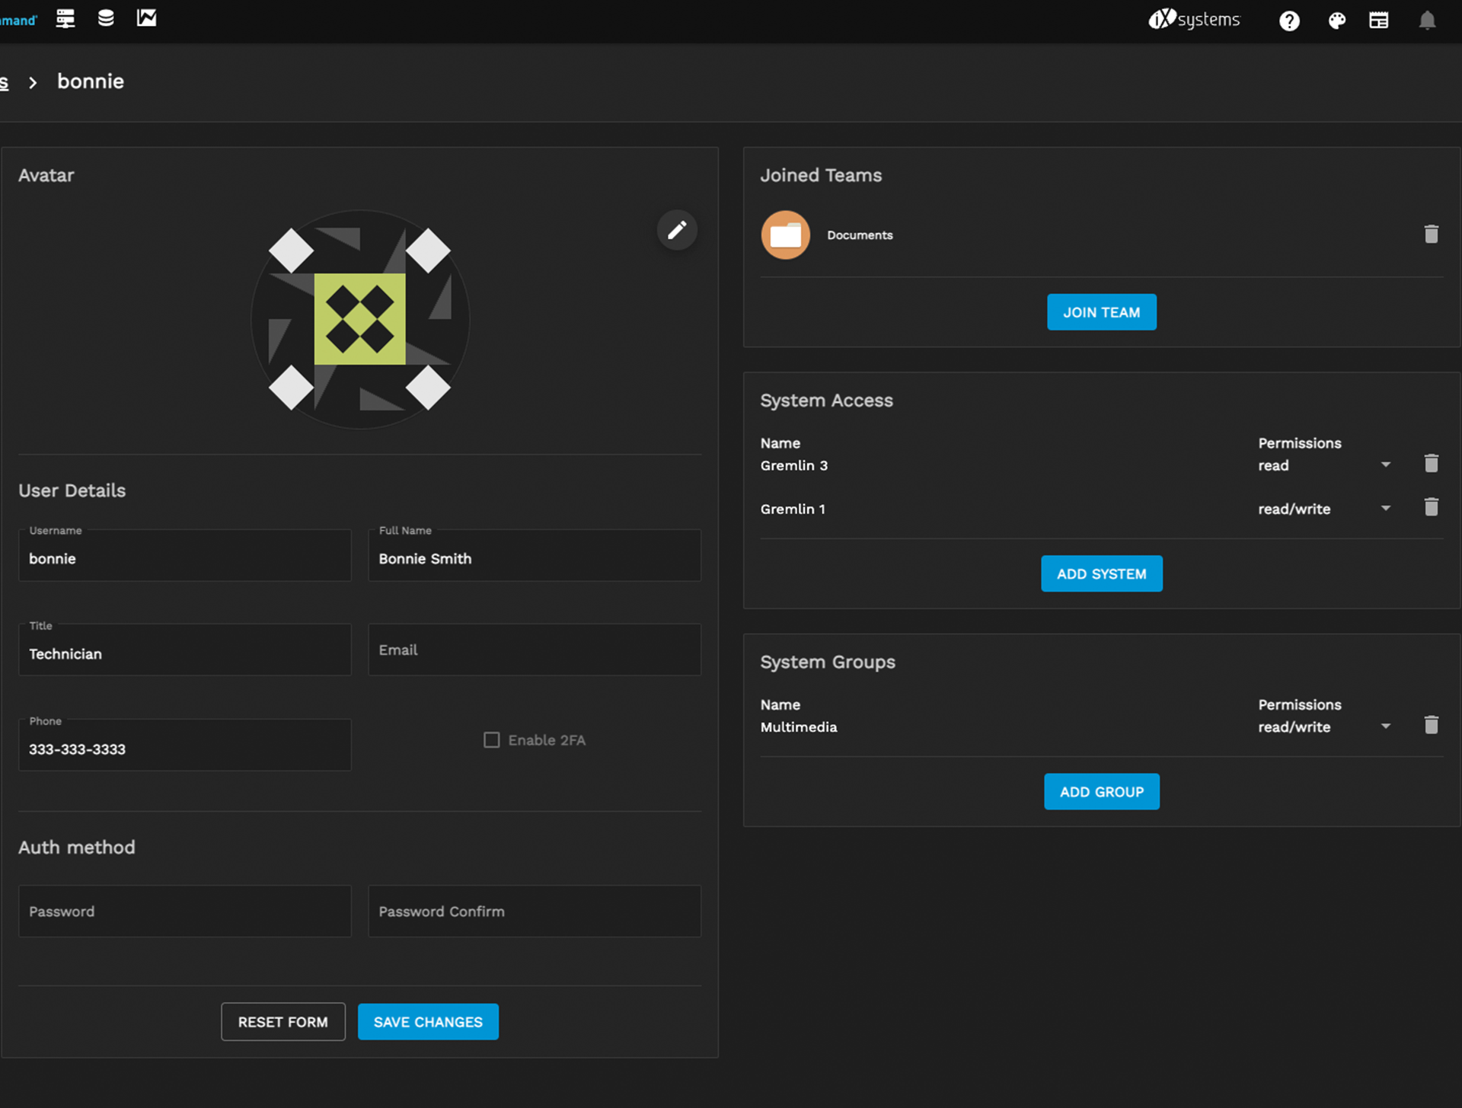Click the notifications bell icon
Screen dimensions: 1462x1108
[x=1427, y=21]
